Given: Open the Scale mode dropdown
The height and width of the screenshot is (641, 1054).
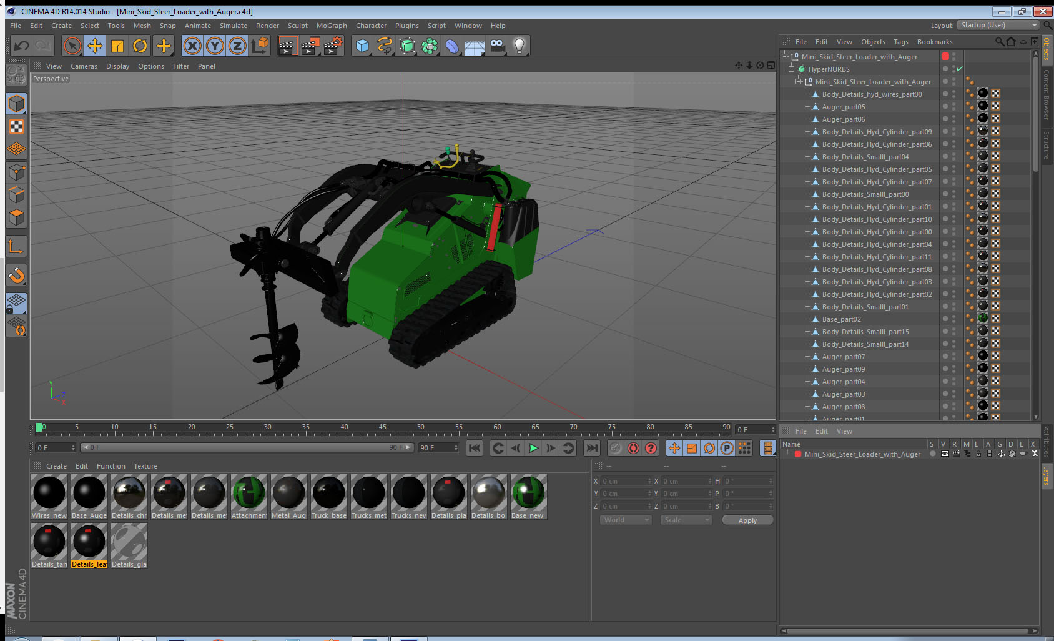Looking at the screenshot, I should coord(686,520).
